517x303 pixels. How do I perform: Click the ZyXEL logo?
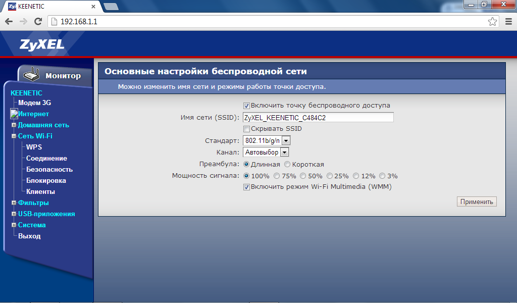[x=42, y=44]
